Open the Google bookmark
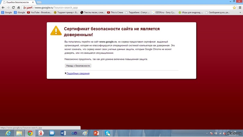The height and width of the screenshot is (137, 243). (7, 13)
